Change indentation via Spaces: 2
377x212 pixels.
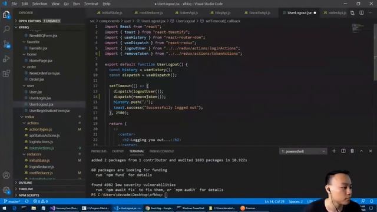[296, 201]
